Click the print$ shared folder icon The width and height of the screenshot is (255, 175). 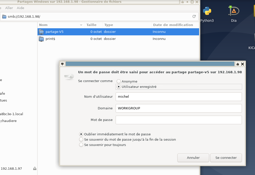(x=41, y=39)
